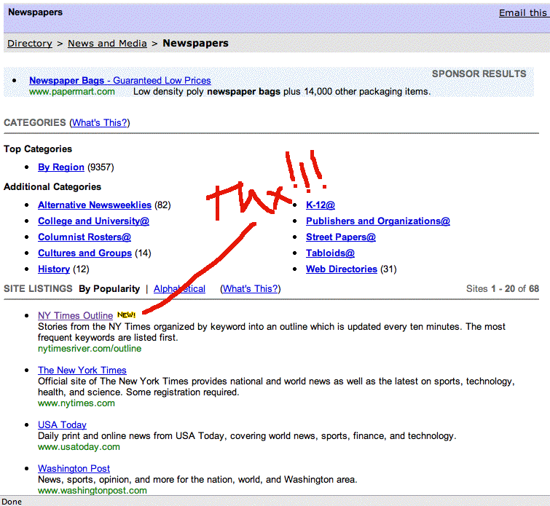Click the Email this link
Image resolution: width=550 pixels, height=506 pixels.
522,13
